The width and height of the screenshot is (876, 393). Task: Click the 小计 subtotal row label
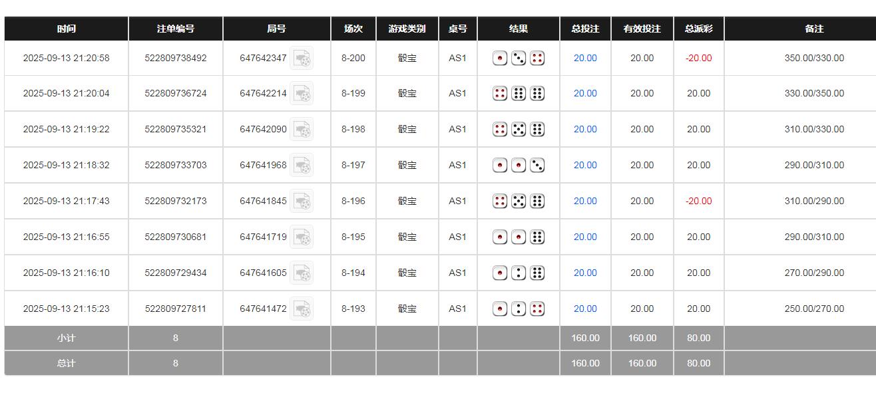pos(67,338)
